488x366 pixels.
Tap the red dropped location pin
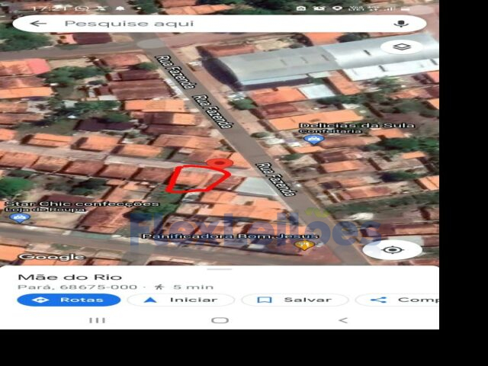[220, 164]
